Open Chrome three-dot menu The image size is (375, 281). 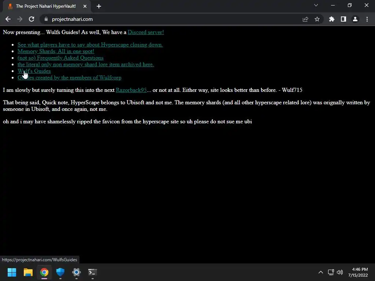[367, 19]
